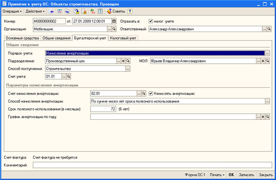Open magnifier for МОЛ field
The height and width of the screenshot is (180, 276).
coord(268,61)
